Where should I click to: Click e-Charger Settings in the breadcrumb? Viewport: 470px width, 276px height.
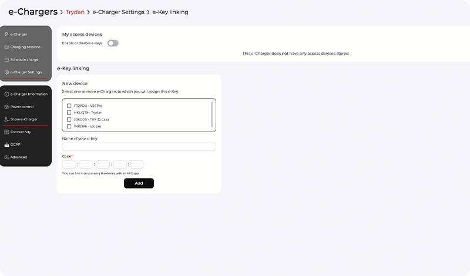pos(118,12)
